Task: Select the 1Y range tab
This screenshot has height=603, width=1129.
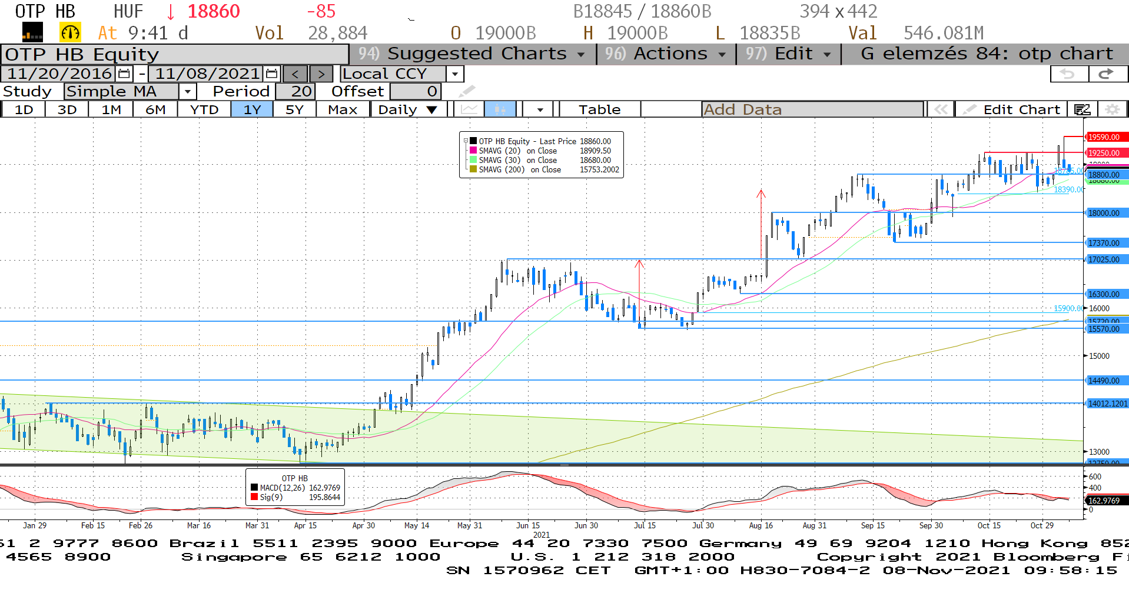Action: click(x=252, y=109)
